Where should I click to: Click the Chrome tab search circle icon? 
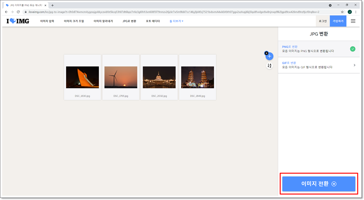(330, 5)
